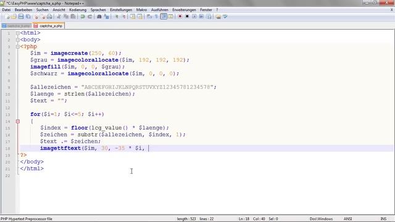Collapse the <?php fold marker on line 3
The image size is (395, 222).
pyautogui.click(x=18, y=47)
